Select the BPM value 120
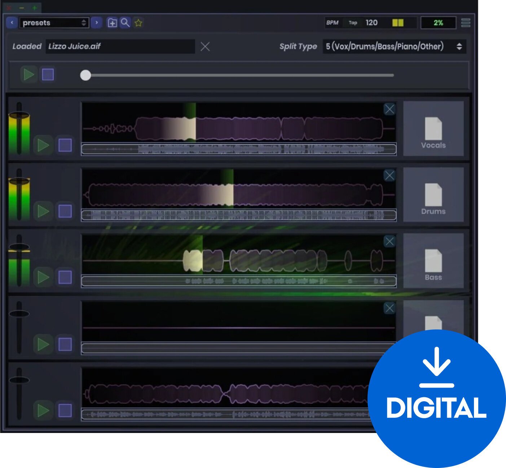506x468 pixels. 371,23
